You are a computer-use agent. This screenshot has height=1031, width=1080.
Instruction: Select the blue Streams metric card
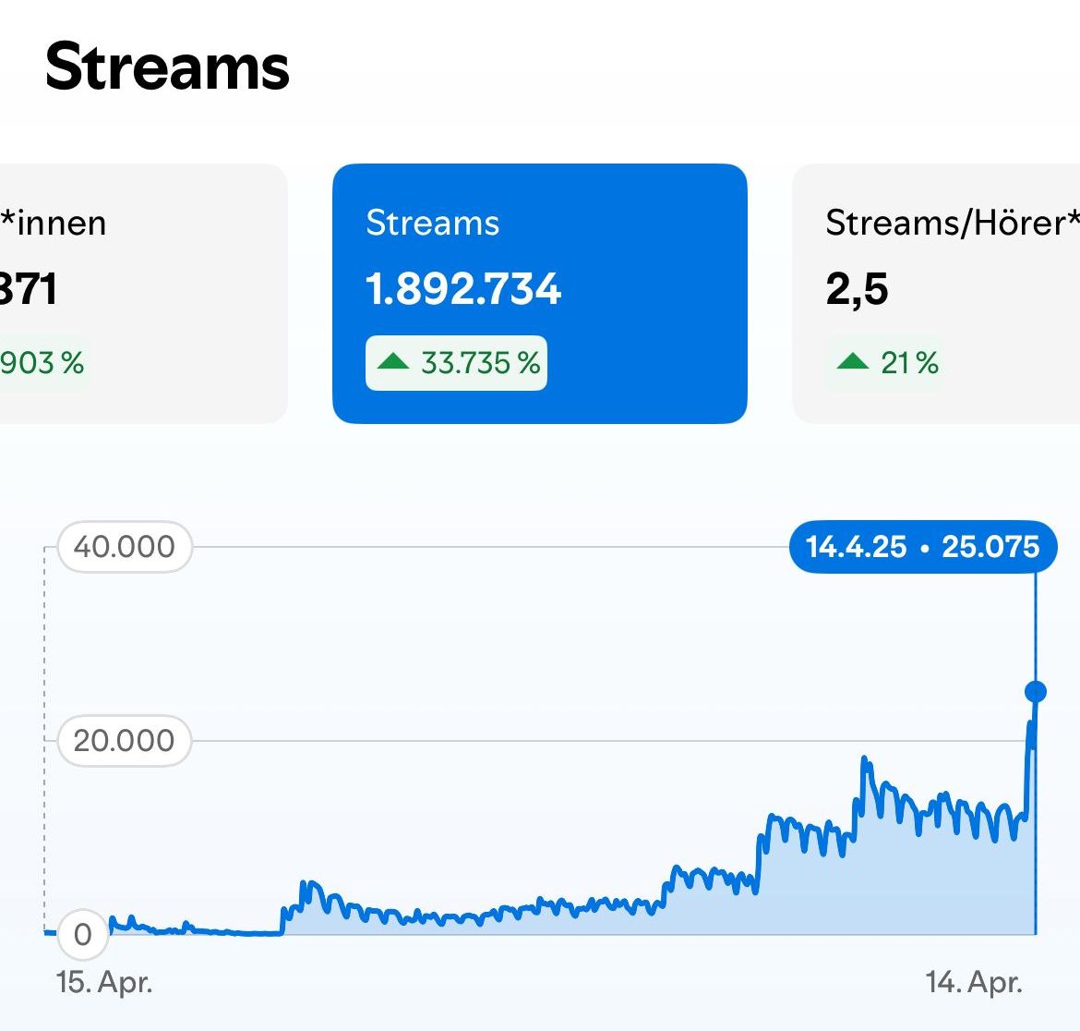539,294
